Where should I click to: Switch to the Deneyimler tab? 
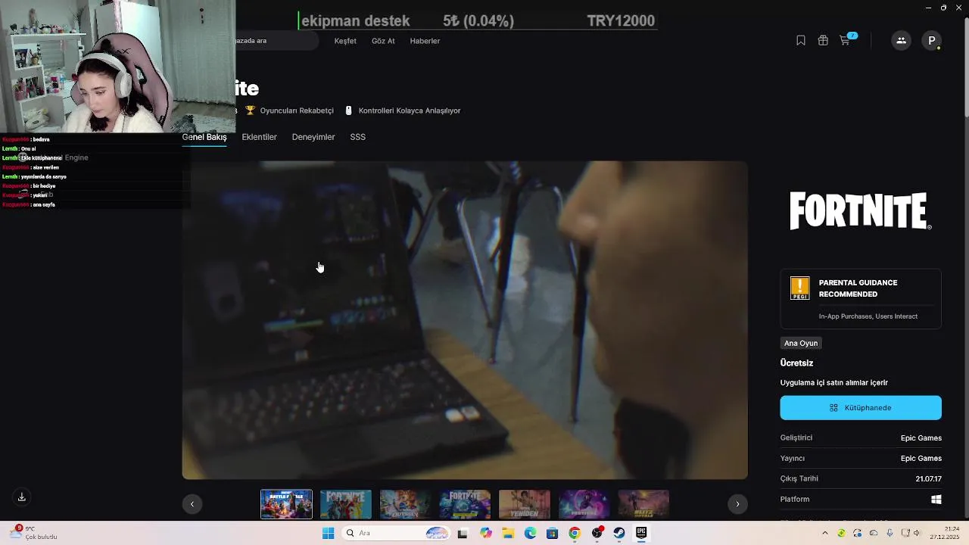313,137
